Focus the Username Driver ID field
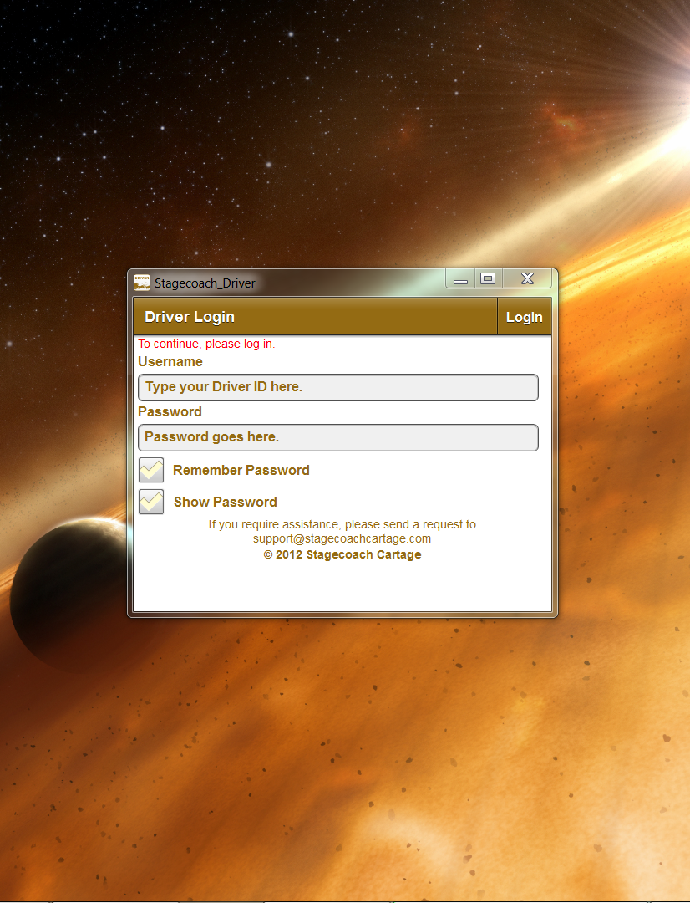Screen dimensions: 690x903 pos(338,387)
